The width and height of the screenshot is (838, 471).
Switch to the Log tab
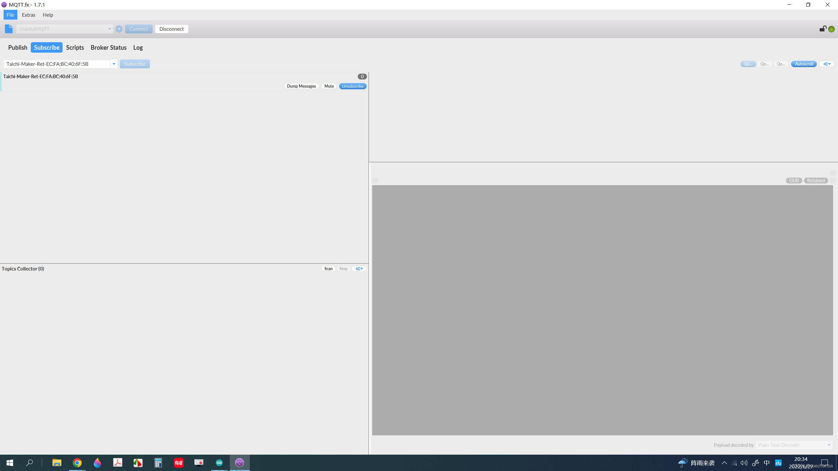coord(137,46)
